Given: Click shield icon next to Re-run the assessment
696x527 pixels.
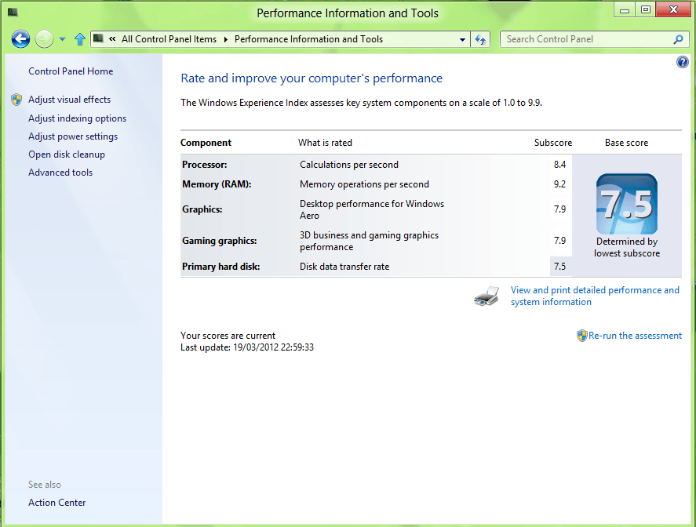Looking at the screenshot, I should pyautogui.click(x=582, y=336).
